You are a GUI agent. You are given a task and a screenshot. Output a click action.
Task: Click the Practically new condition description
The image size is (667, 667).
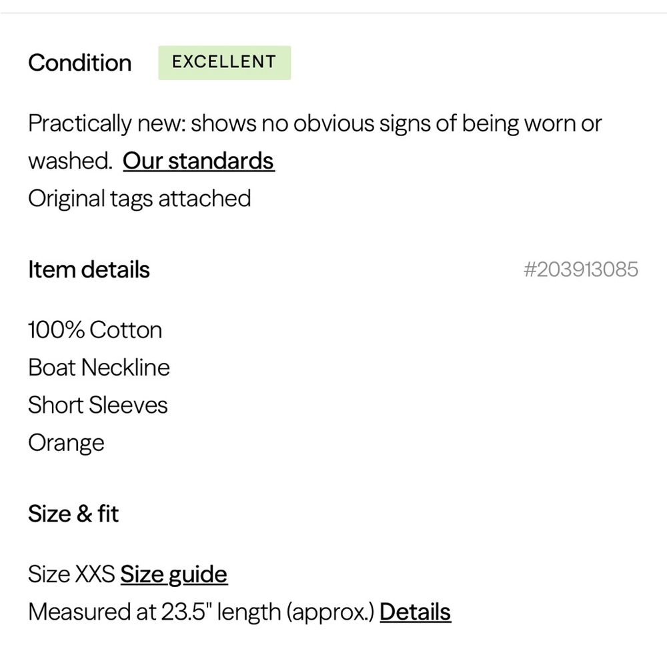click(315, 142)
